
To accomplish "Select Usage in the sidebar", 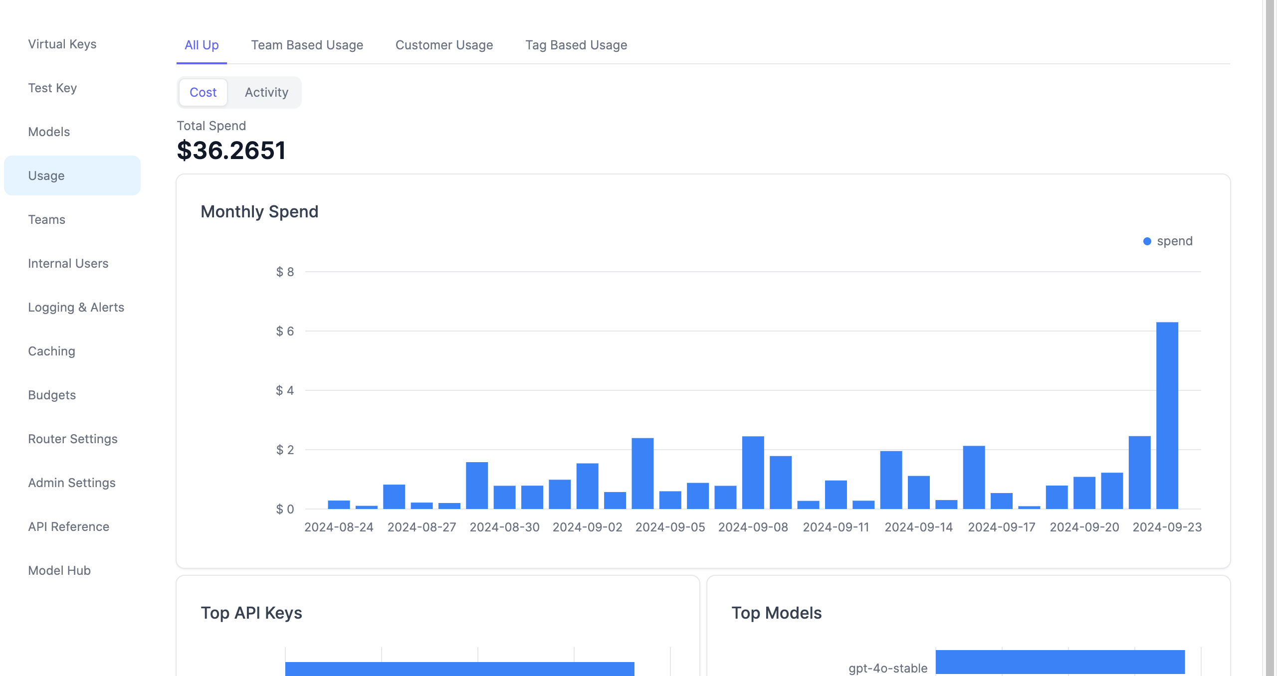I will pos(46,175).
